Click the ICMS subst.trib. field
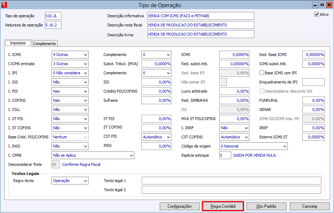This screenshot has height=213, width=334. (314, 64)
